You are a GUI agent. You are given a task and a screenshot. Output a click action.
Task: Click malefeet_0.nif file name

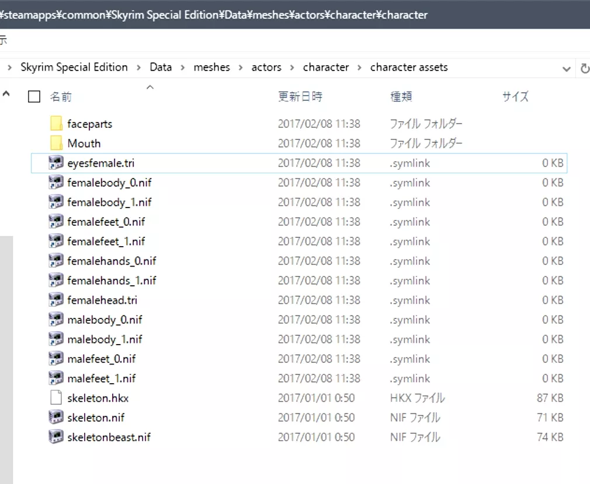[102, 359]
